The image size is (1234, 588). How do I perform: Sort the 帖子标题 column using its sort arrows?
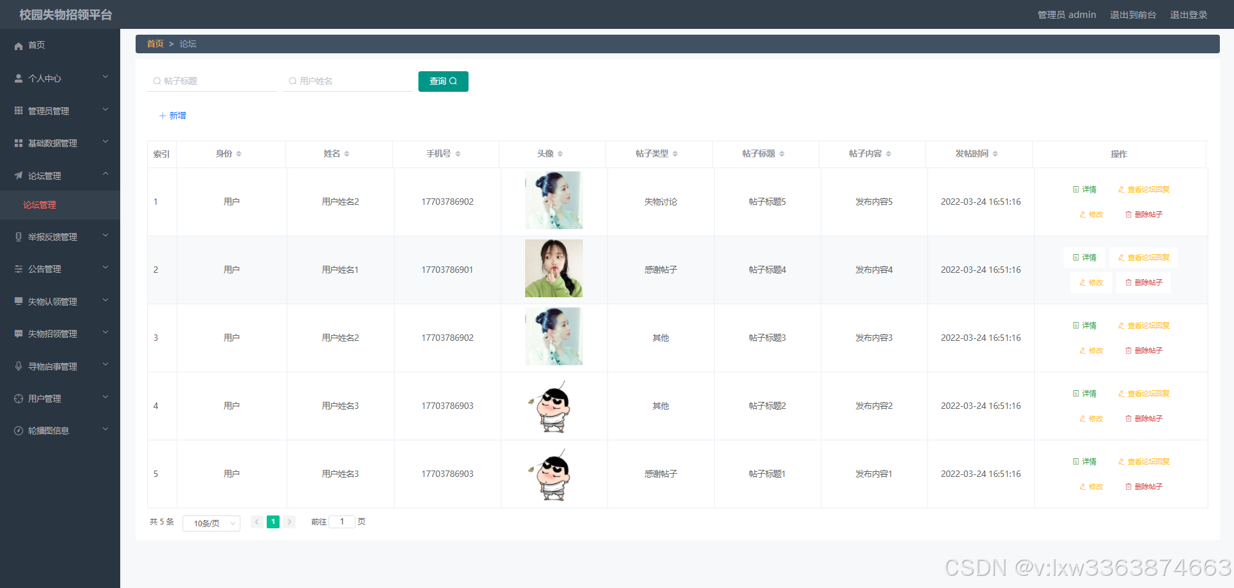[x=782, y=154]
